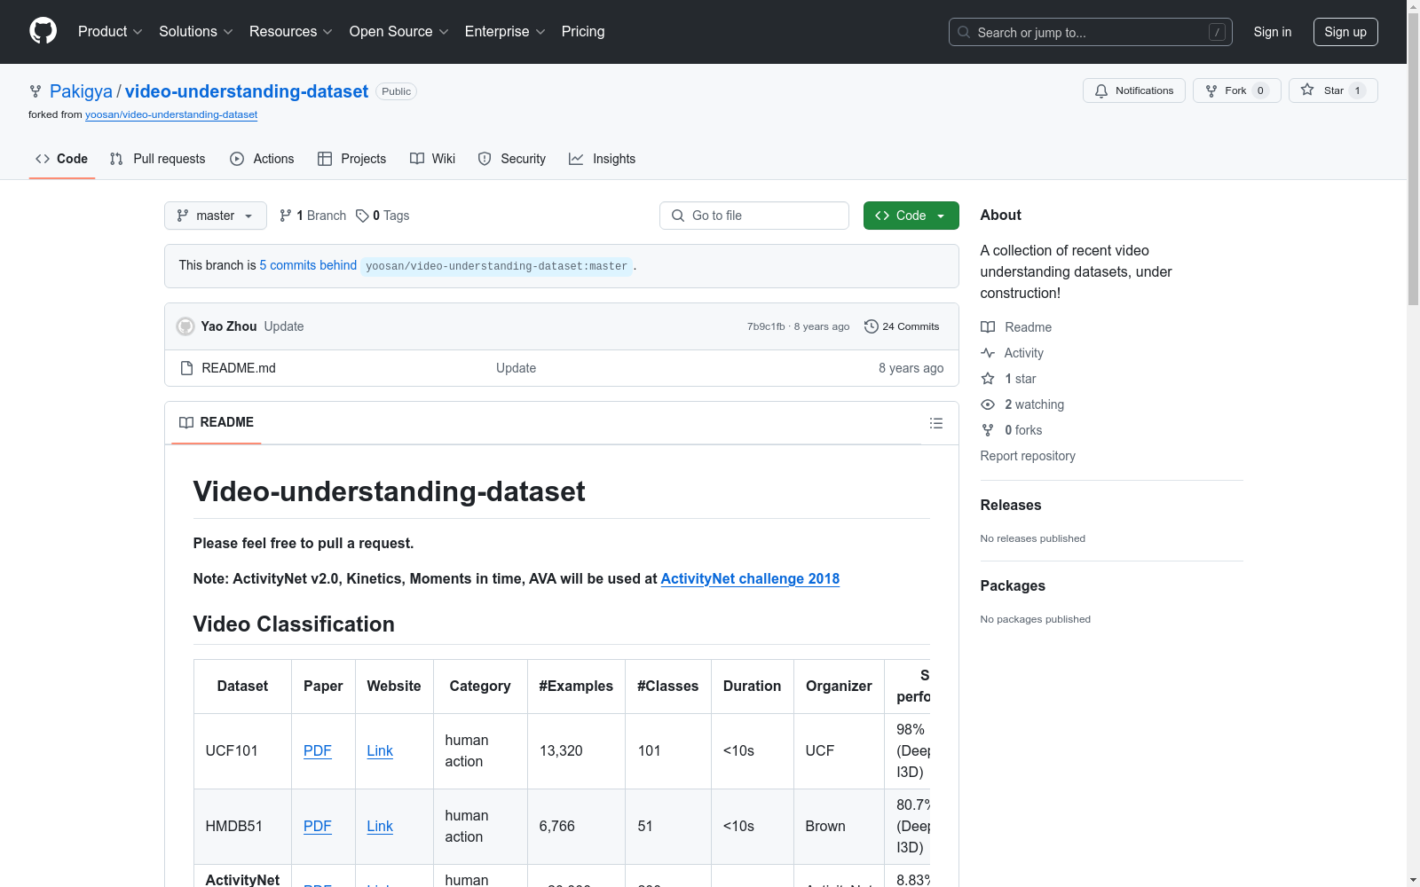
Task: Open the Pricing page
Action: tap(583, 32)
